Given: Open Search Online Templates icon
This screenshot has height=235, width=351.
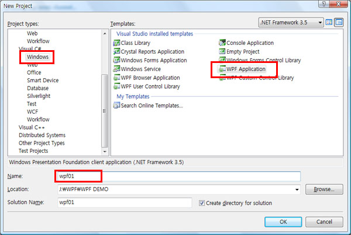Looking at the screenshot, I should (116, 105).
